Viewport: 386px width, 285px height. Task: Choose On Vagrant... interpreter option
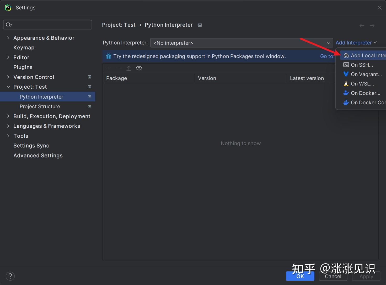[x=363, y=74]
